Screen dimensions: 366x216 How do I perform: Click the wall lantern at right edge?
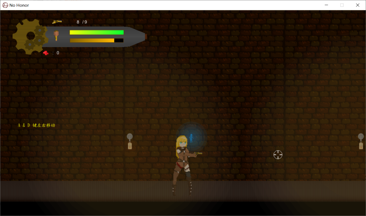361,141
